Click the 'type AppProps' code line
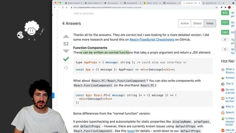Image resolution: width=236 pixels, height=133 pixels. click(131, 62)
